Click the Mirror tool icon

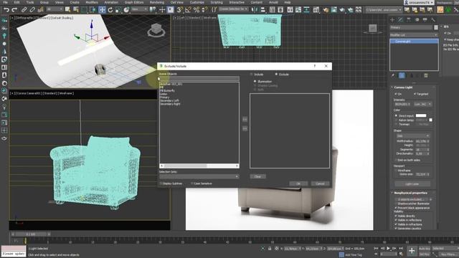[x=255, y=9]
